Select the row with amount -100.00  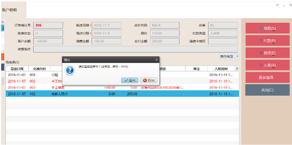tap(122, 88)
